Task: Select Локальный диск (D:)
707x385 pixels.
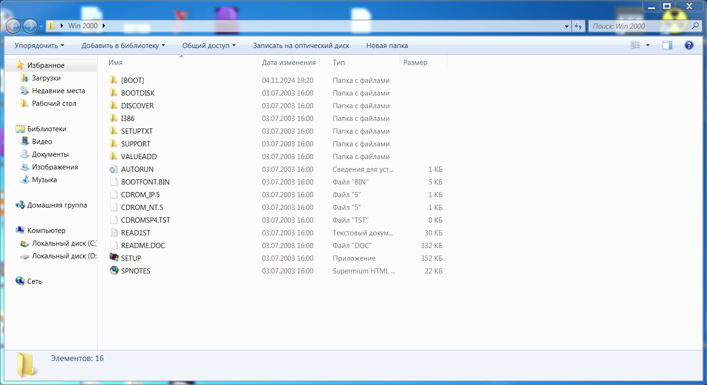Action: [64, 256]
